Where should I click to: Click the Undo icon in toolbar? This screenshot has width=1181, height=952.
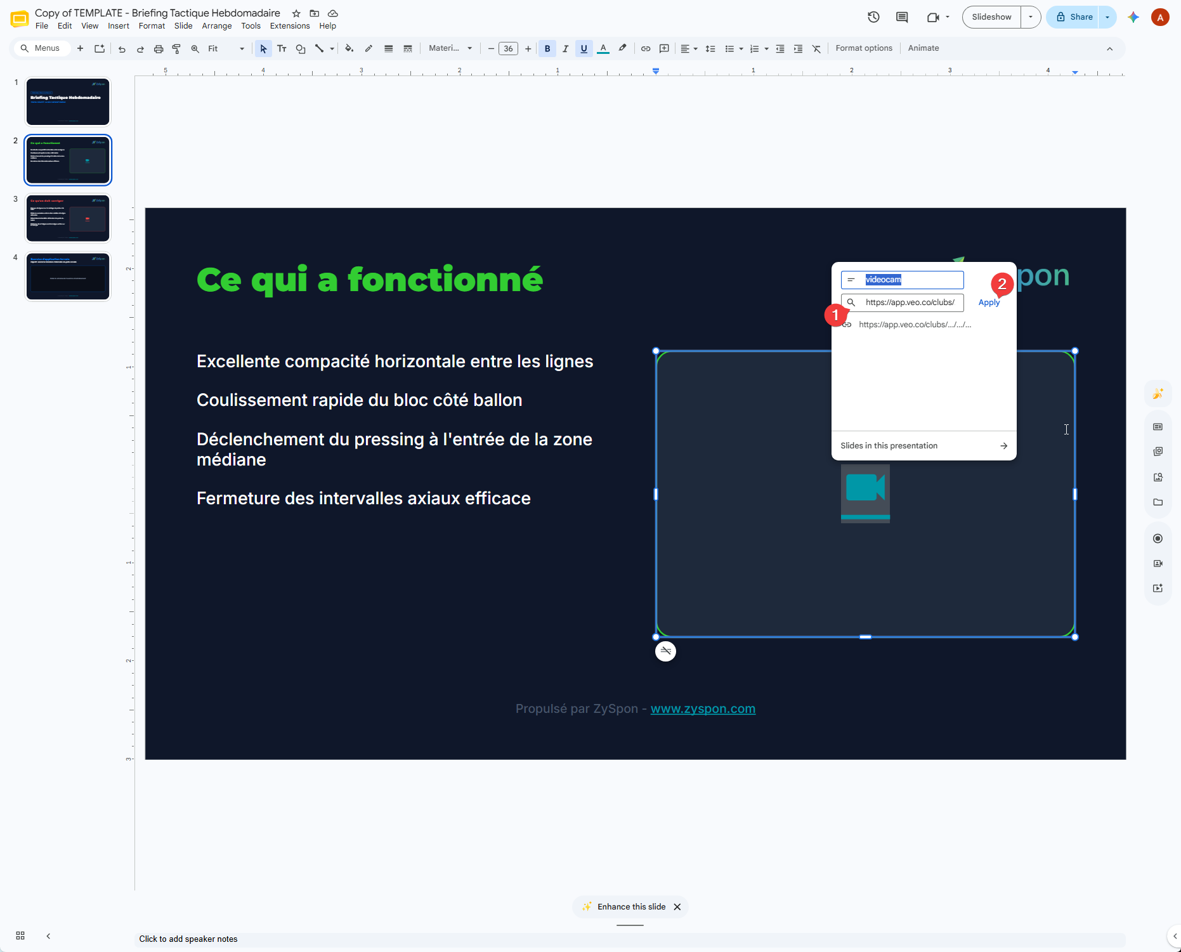[x=122, y=49]
